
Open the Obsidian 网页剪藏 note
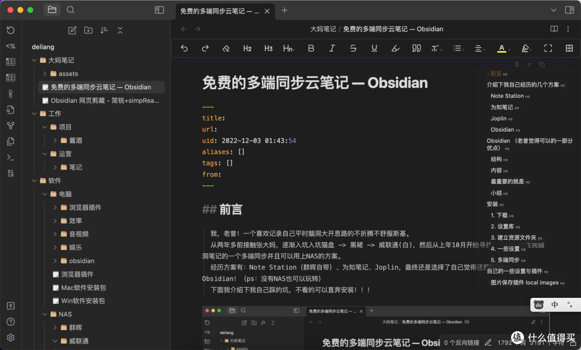[x=102, y=101]
